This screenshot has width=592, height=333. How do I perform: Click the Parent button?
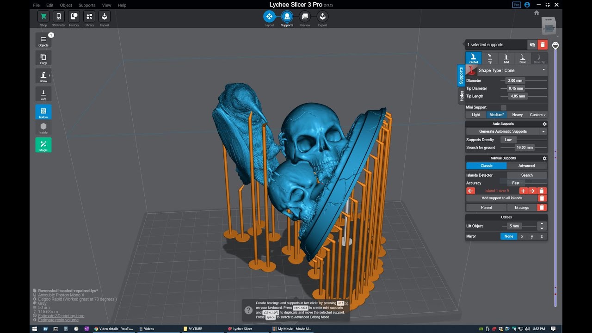(x=486, y=207)
